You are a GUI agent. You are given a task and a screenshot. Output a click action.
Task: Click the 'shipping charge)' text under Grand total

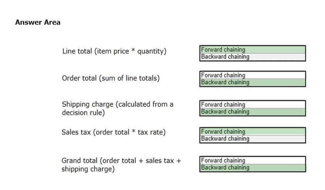tap(88, 169)
